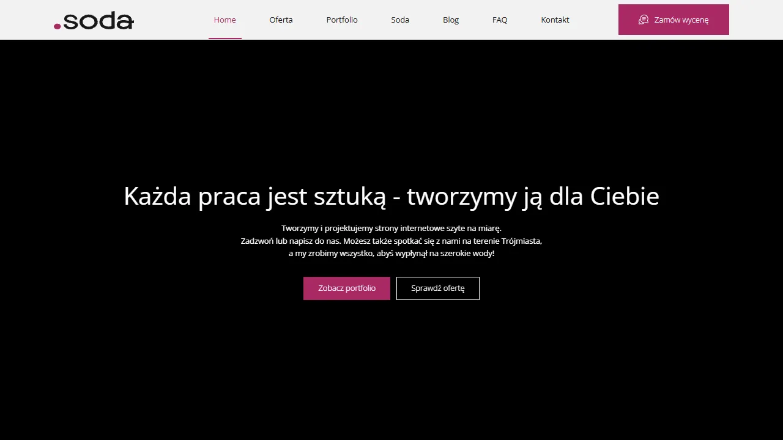This screenshot has height=440, width=783.
Task: Navigate to the Portfolio section
Action: pyautogui.click(x=342, y=20)
